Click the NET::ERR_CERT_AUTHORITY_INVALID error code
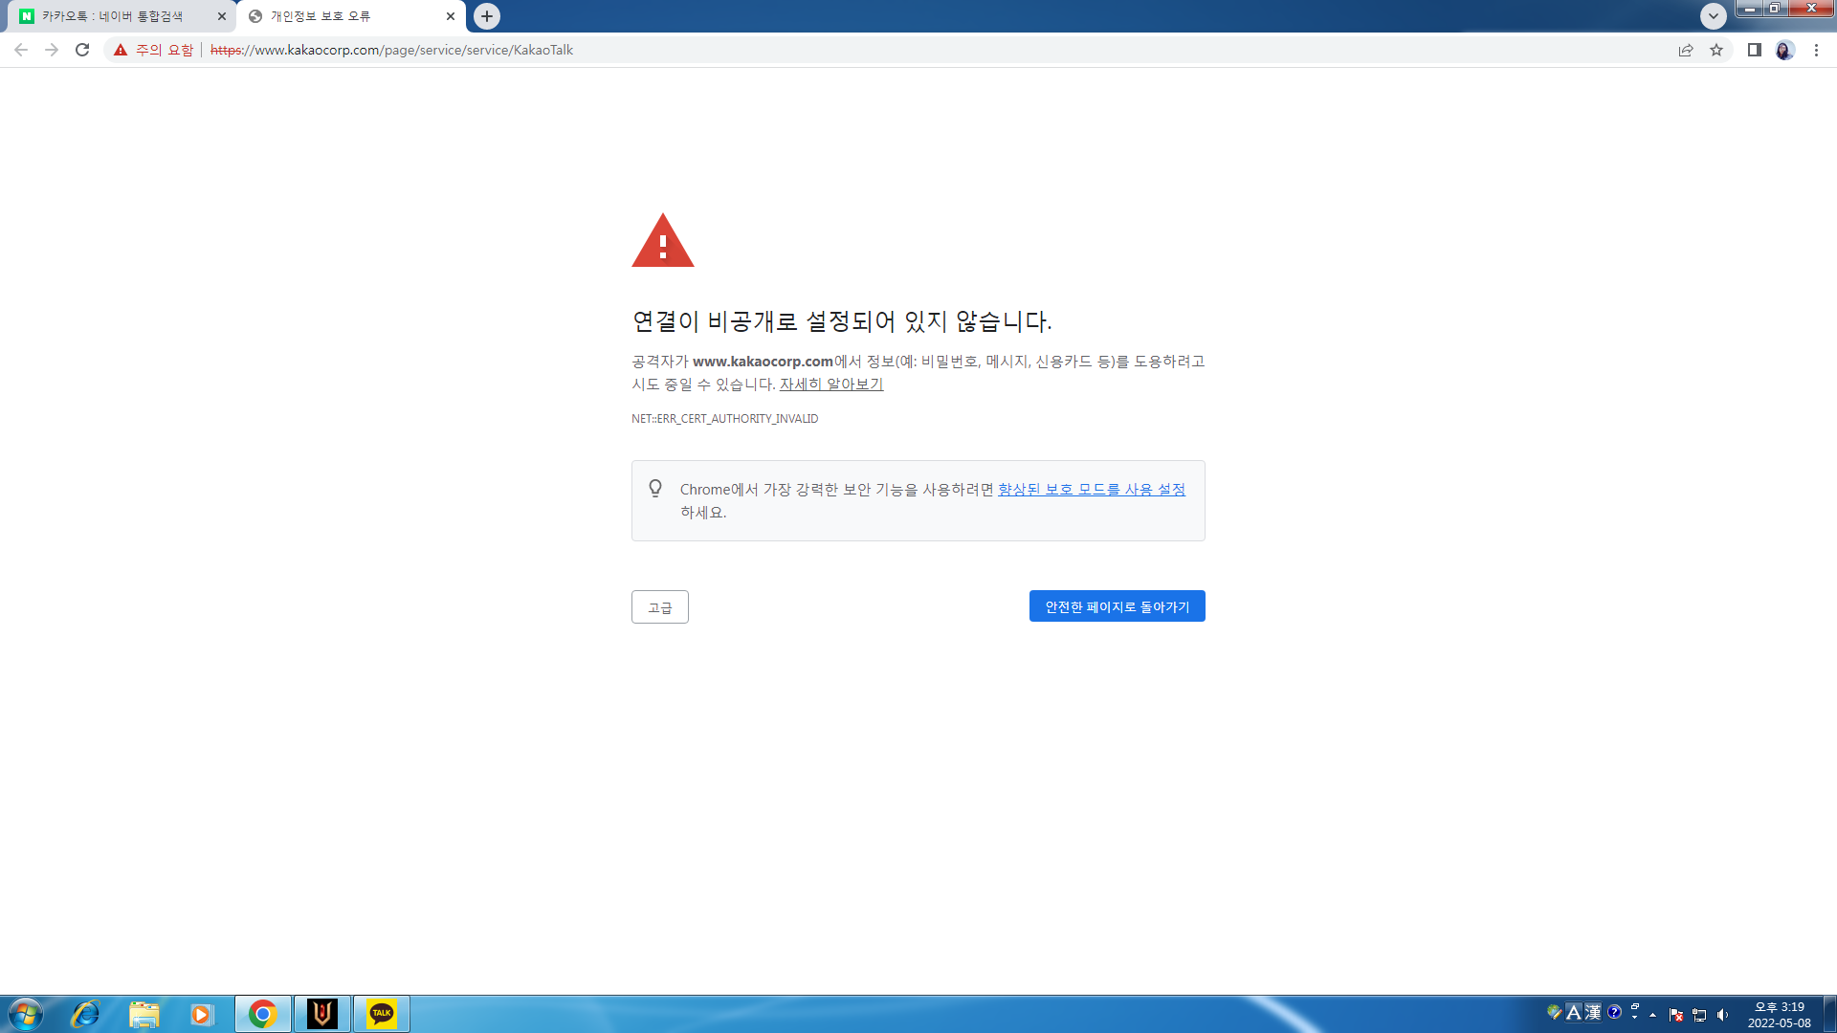Image resolution: width=1837 pixels, height=1033 pixels. pos(724,419)
